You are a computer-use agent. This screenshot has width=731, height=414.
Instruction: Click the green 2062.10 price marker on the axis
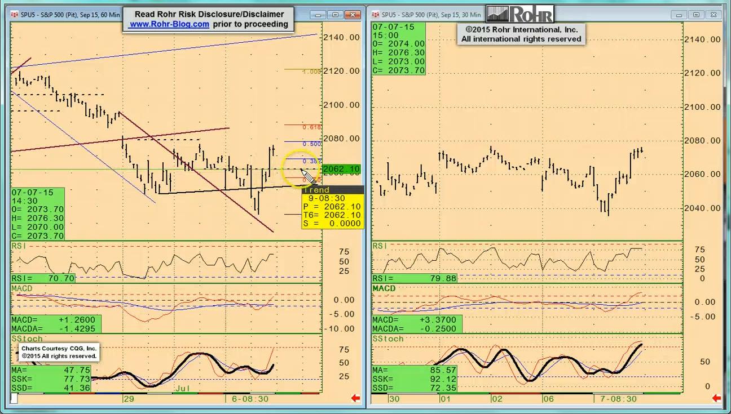pyautogui.click(x=341, y=169)
